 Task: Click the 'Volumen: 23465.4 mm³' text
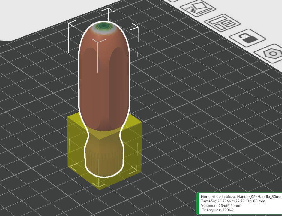pos(221,205)
